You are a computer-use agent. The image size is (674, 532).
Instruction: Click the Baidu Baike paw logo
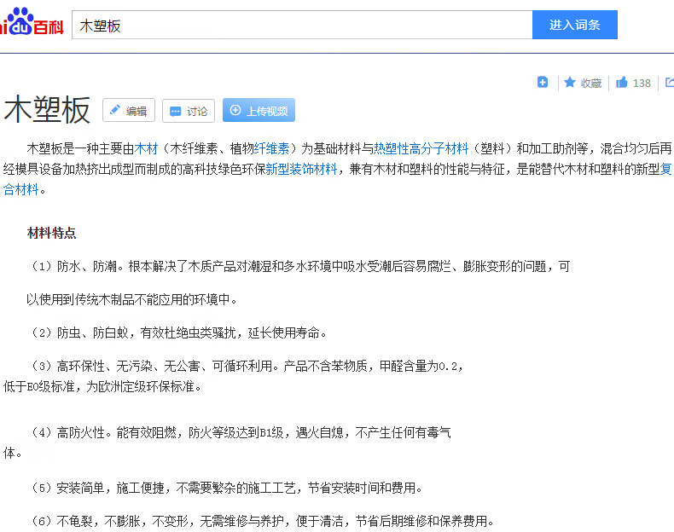[31, 21]
